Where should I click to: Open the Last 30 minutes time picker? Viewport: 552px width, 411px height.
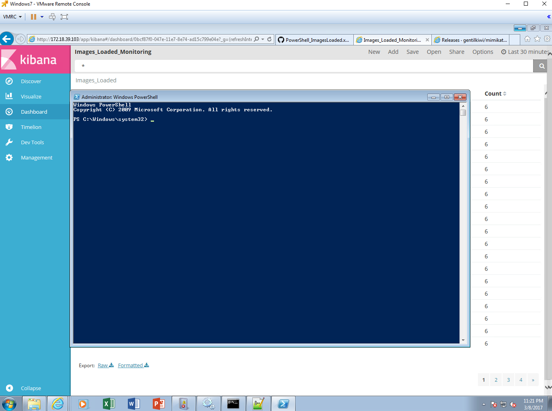(x=525, y=52)
